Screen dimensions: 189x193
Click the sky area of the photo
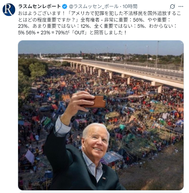pos(101,47)
